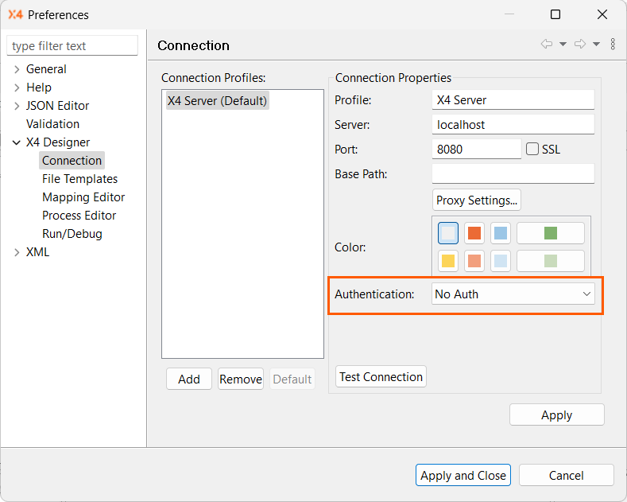Open the back history dropdown arrow
Image resolution: width=627 pixels, height=502 pixels.
pyautogui.click(x=563, y=45)
